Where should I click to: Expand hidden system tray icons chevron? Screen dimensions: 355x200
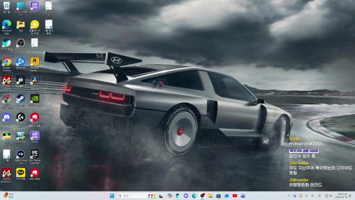pos(289,195)
